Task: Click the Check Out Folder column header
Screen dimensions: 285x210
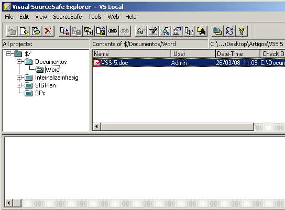Action: tap(272, 54)
